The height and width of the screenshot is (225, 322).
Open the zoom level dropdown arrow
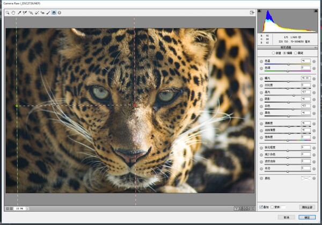(27, 208)
